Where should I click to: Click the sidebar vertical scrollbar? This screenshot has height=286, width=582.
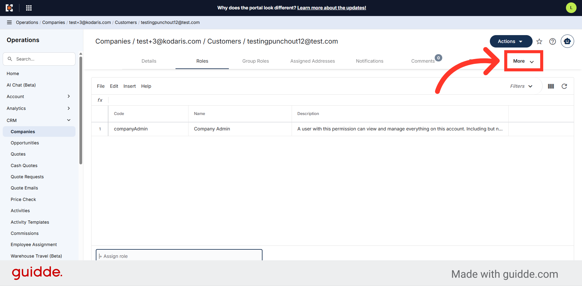coord(81,110)
